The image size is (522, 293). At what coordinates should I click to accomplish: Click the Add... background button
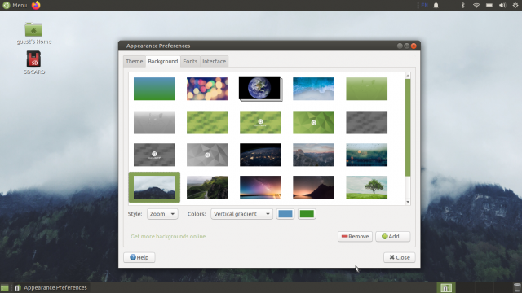point(393,237)
